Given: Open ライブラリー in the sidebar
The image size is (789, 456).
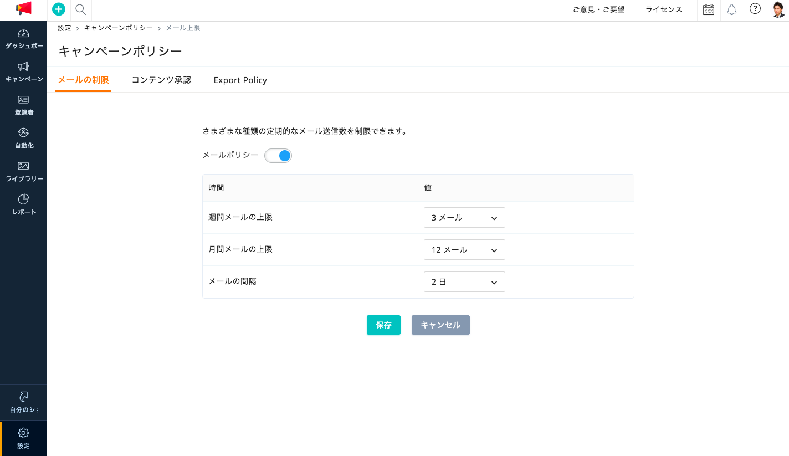Looking at the screenshot, I should coord(23,172).
